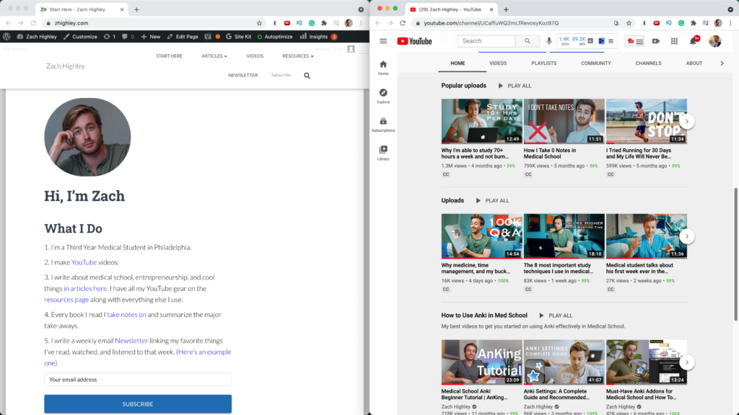Switch to the Playlists channel tab
Image resolution: width=739 pixels, height=415 pixels.
(544, 63)
